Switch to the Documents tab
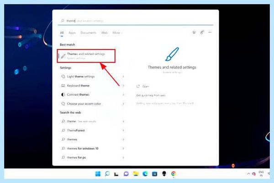This screenshot has height=183, width=274. [x=88, y=33]
